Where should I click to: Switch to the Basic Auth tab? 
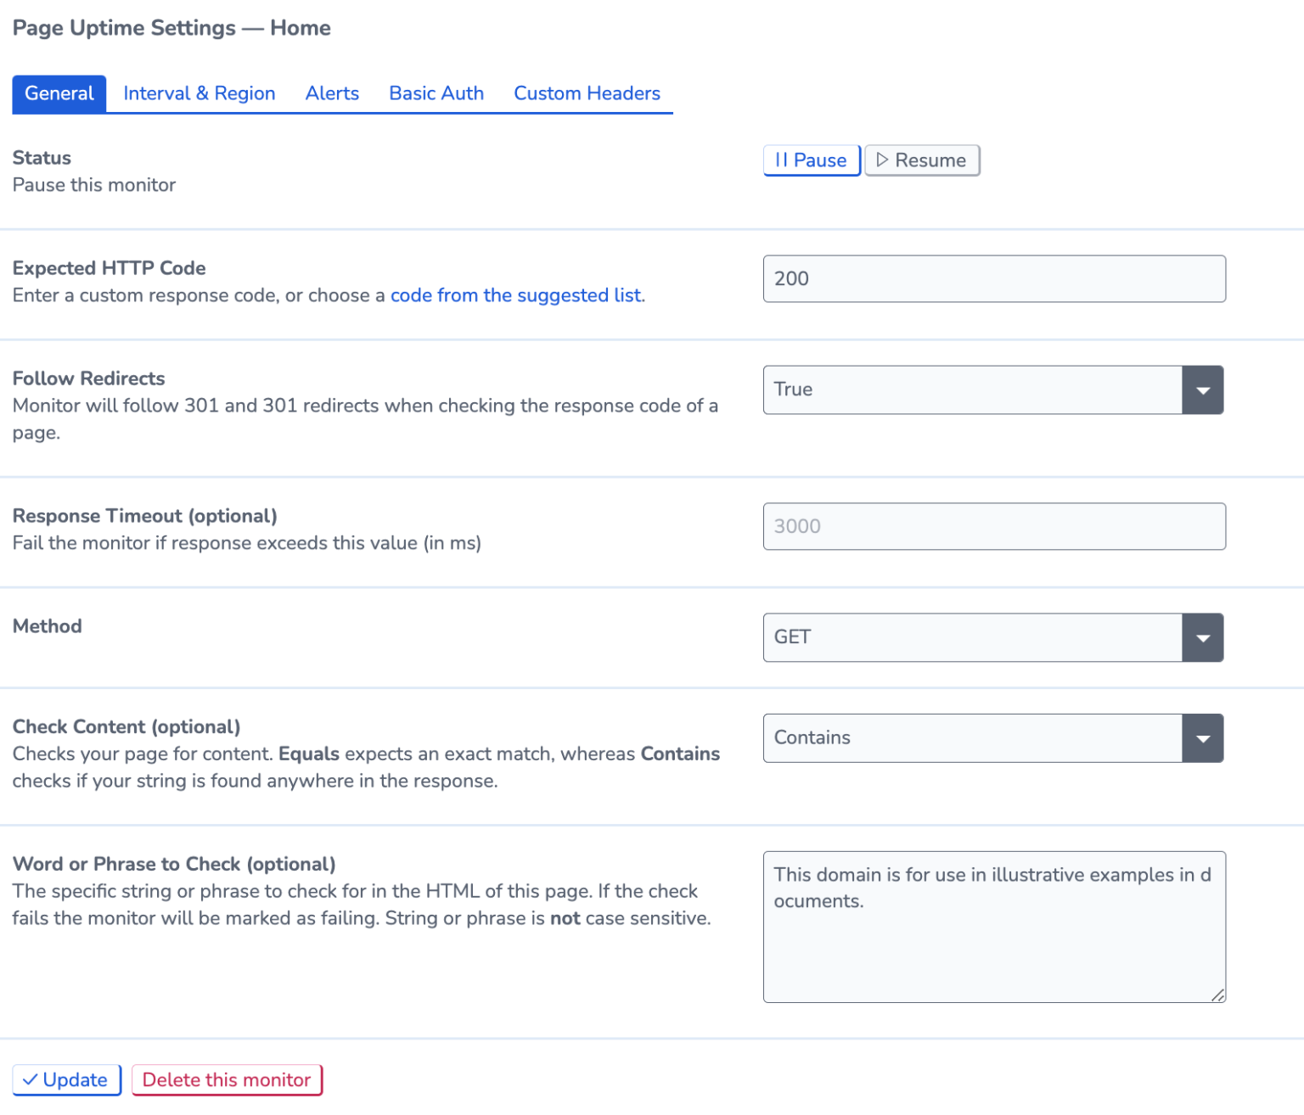[436, 93]
